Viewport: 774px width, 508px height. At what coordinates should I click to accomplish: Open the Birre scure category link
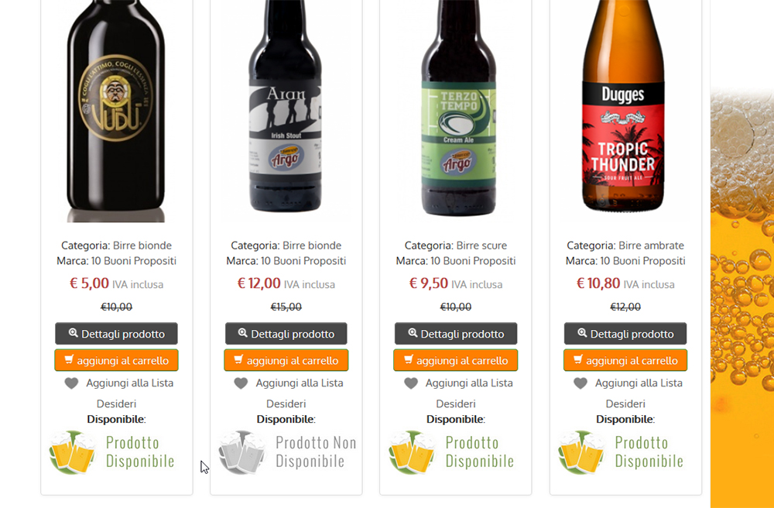click(x=481, y=245)
